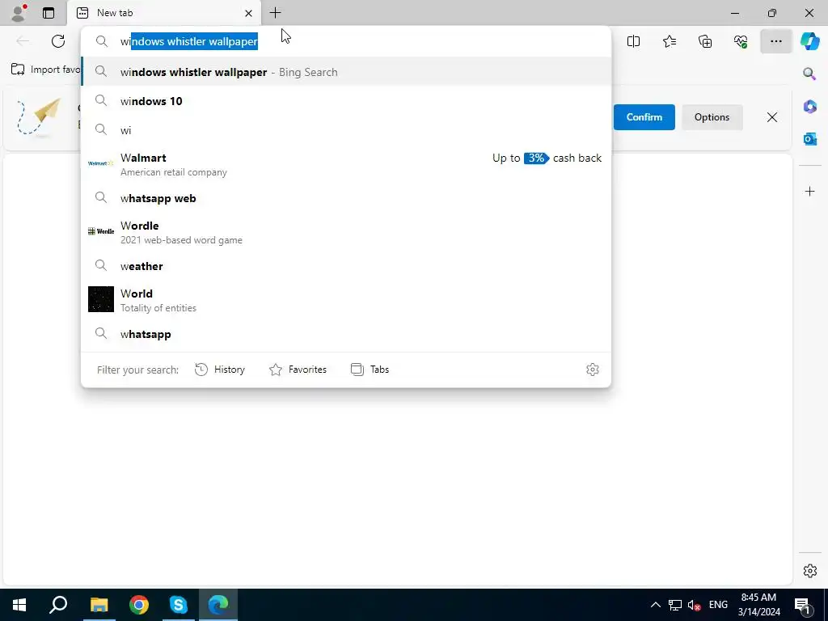
Task: Click the Import favorites bookmark item
Action: [45, 70]
